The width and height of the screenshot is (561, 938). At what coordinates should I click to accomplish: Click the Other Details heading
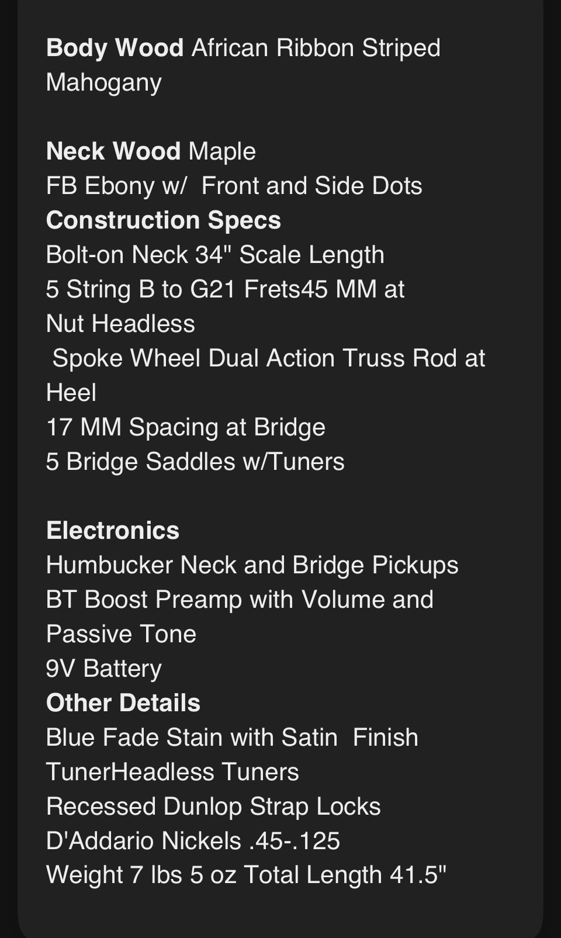pyautogui.click(x=123, y=703)
